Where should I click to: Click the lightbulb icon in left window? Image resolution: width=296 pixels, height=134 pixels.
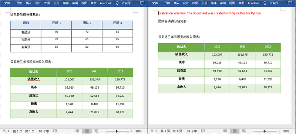(117, 3)
